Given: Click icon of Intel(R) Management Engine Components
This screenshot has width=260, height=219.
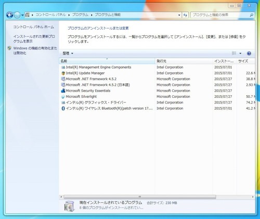Looking at the screenshot, I should pos(63,68).
